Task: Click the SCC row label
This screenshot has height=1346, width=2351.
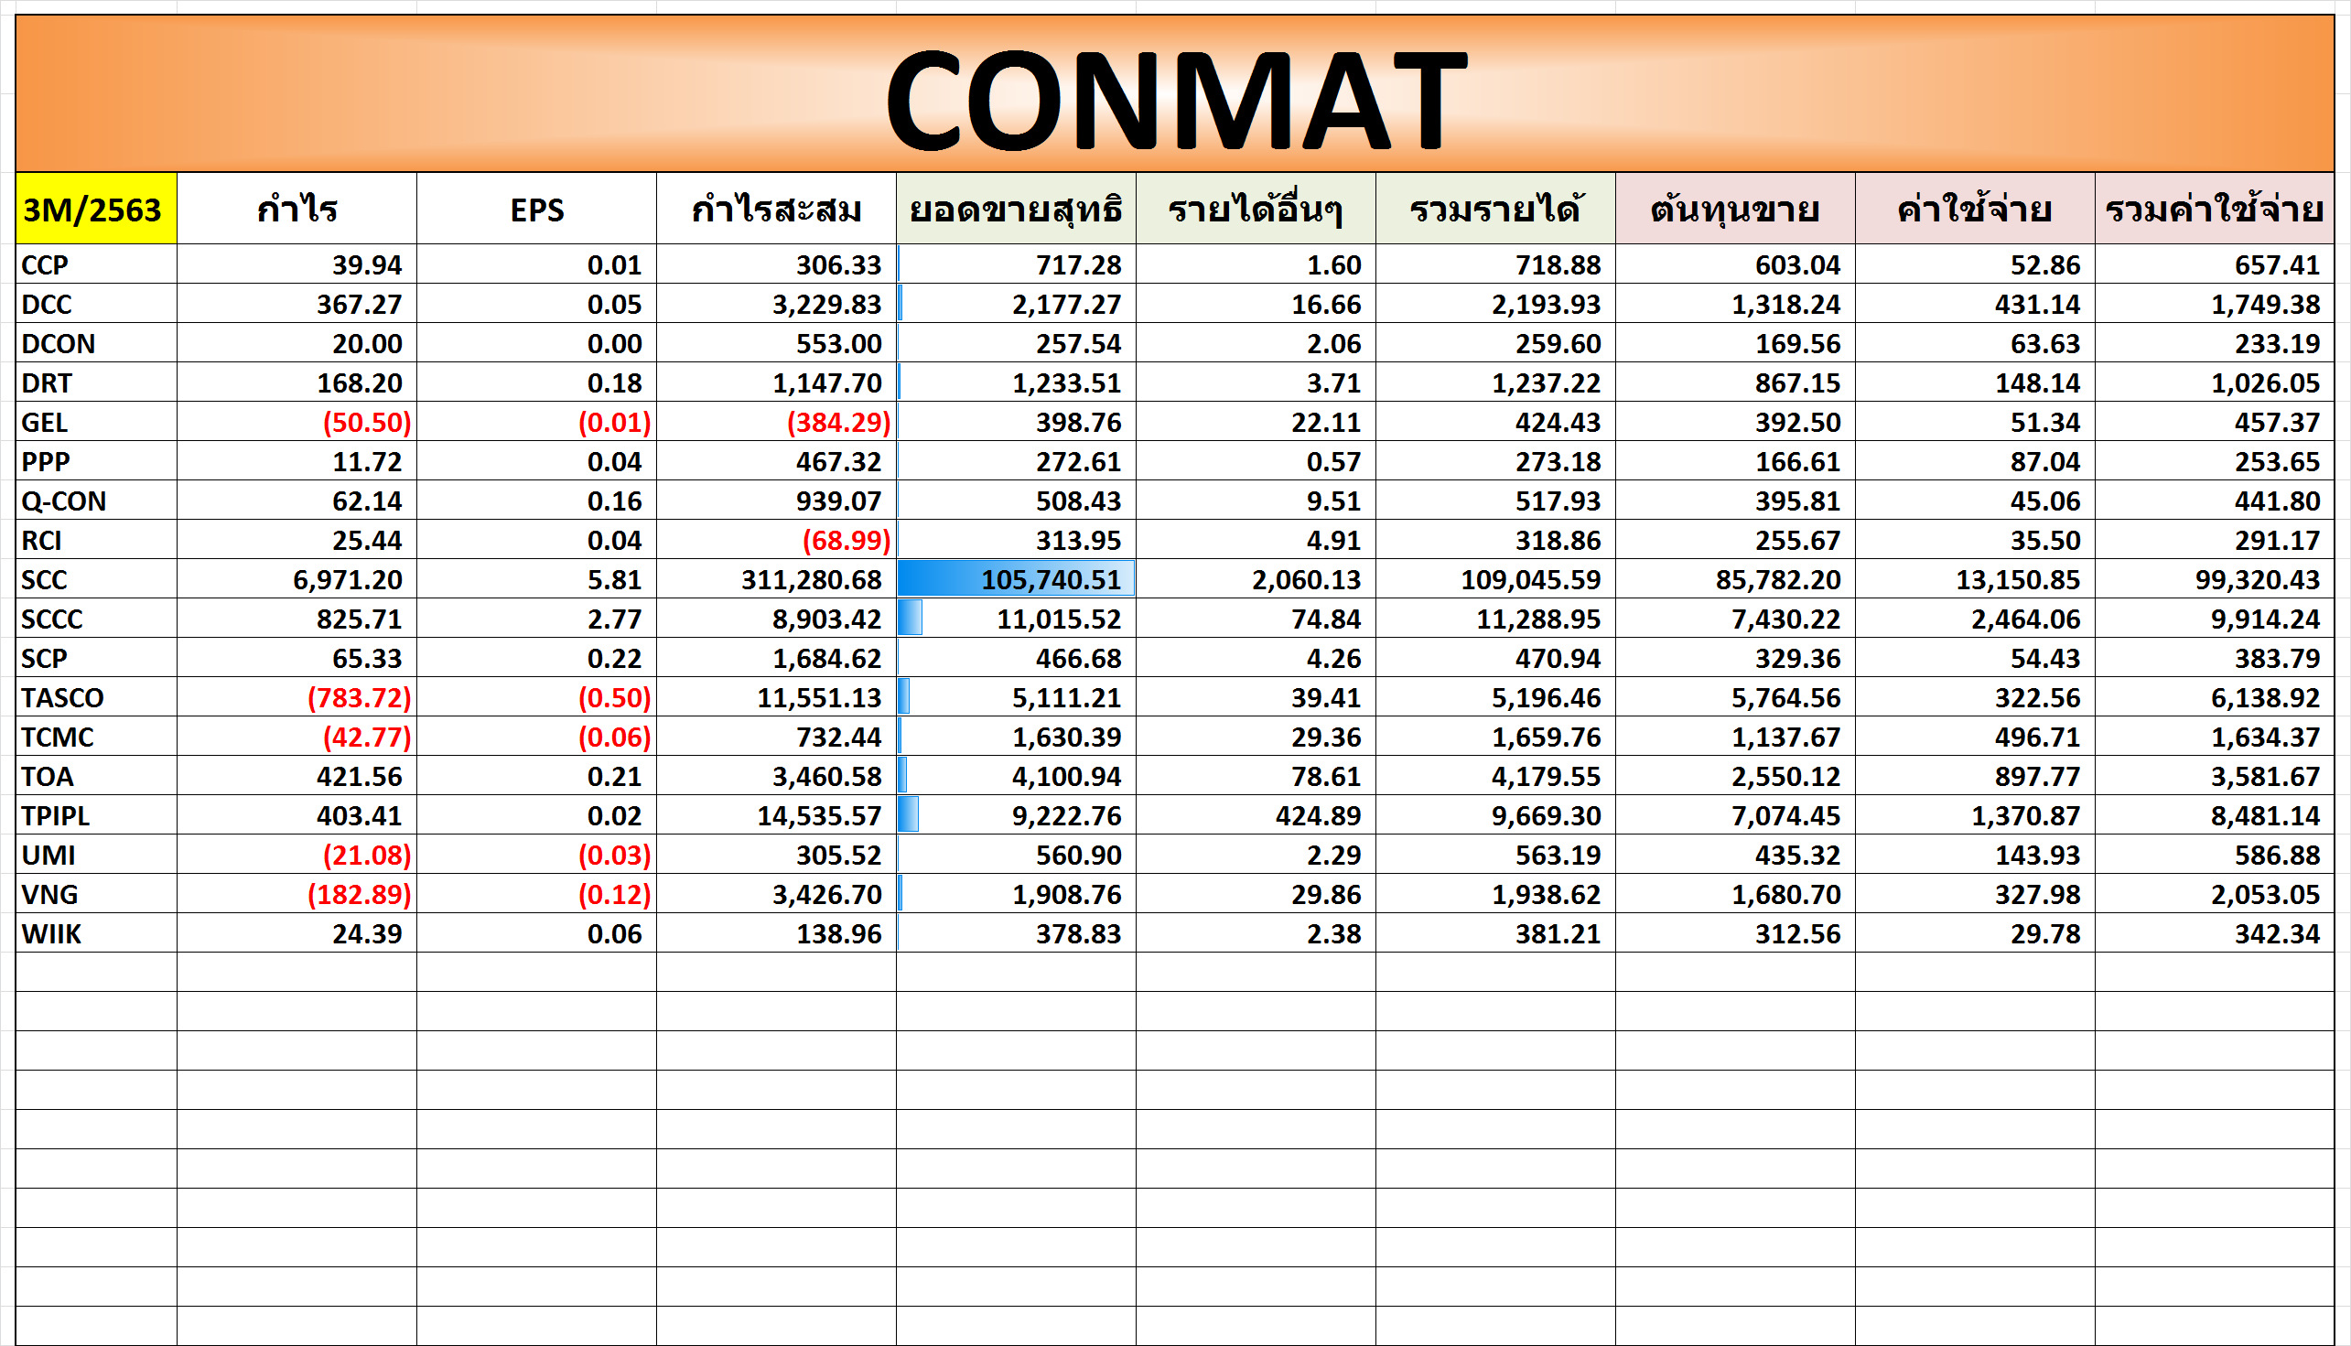Action: [x=46, y=579]
